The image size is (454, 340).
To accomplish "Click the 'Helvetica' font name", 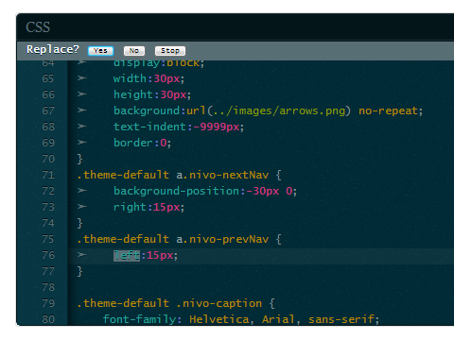I will [x=219, y=319].
